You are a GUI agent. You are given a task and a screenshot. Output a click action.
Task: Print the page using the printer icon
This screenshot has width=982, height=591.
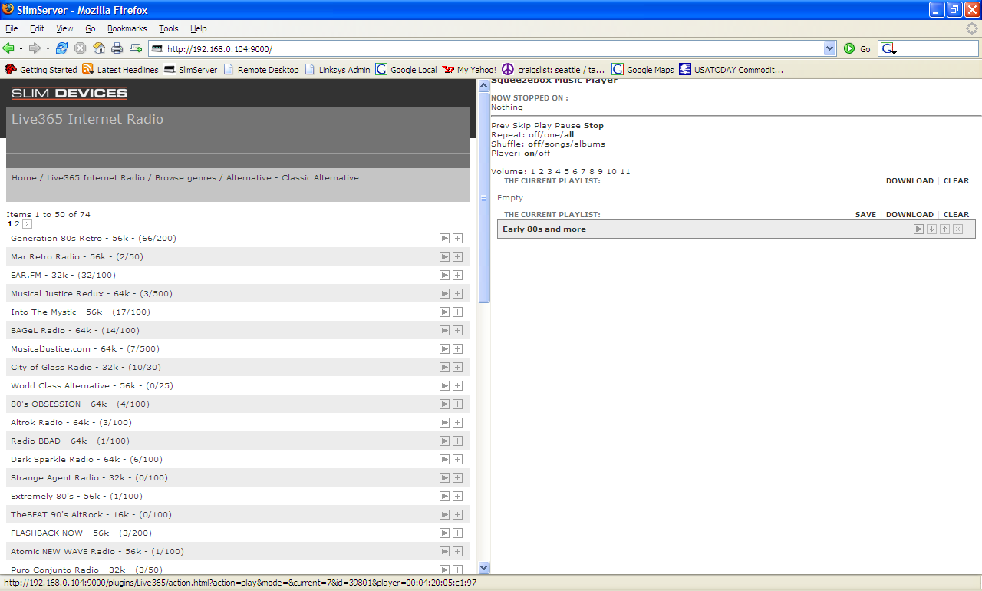[117, 48]
